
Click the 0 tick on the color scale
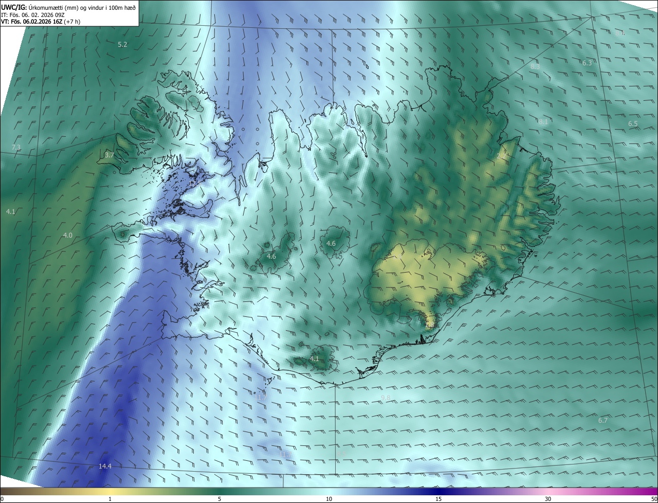[x=2, y=499]
